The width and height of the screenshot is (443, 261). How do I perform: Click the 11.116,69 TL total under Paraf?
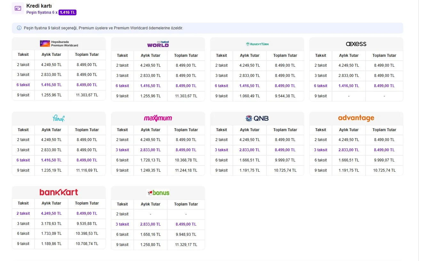(87, 170)
